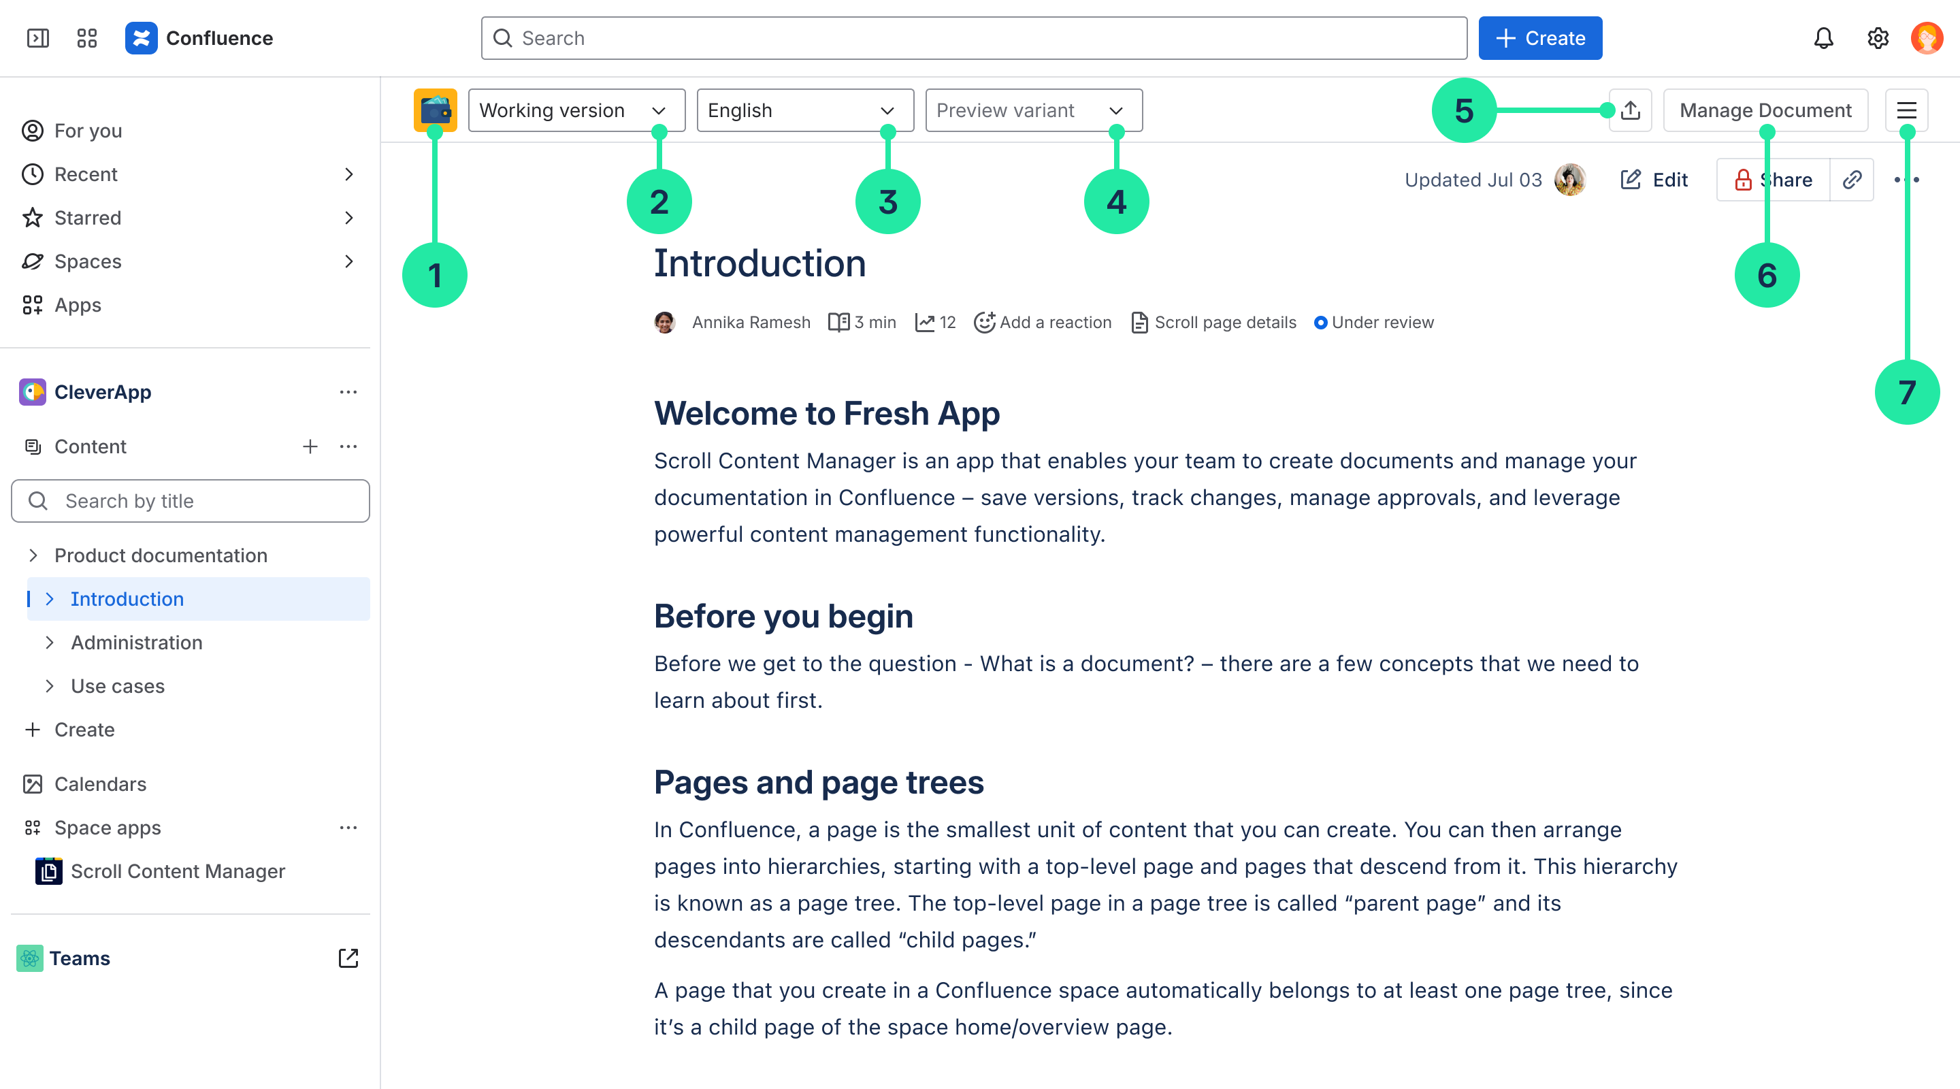Select Administration page in tree
Screen dimensions: 1960x1089
click(137, 643)
